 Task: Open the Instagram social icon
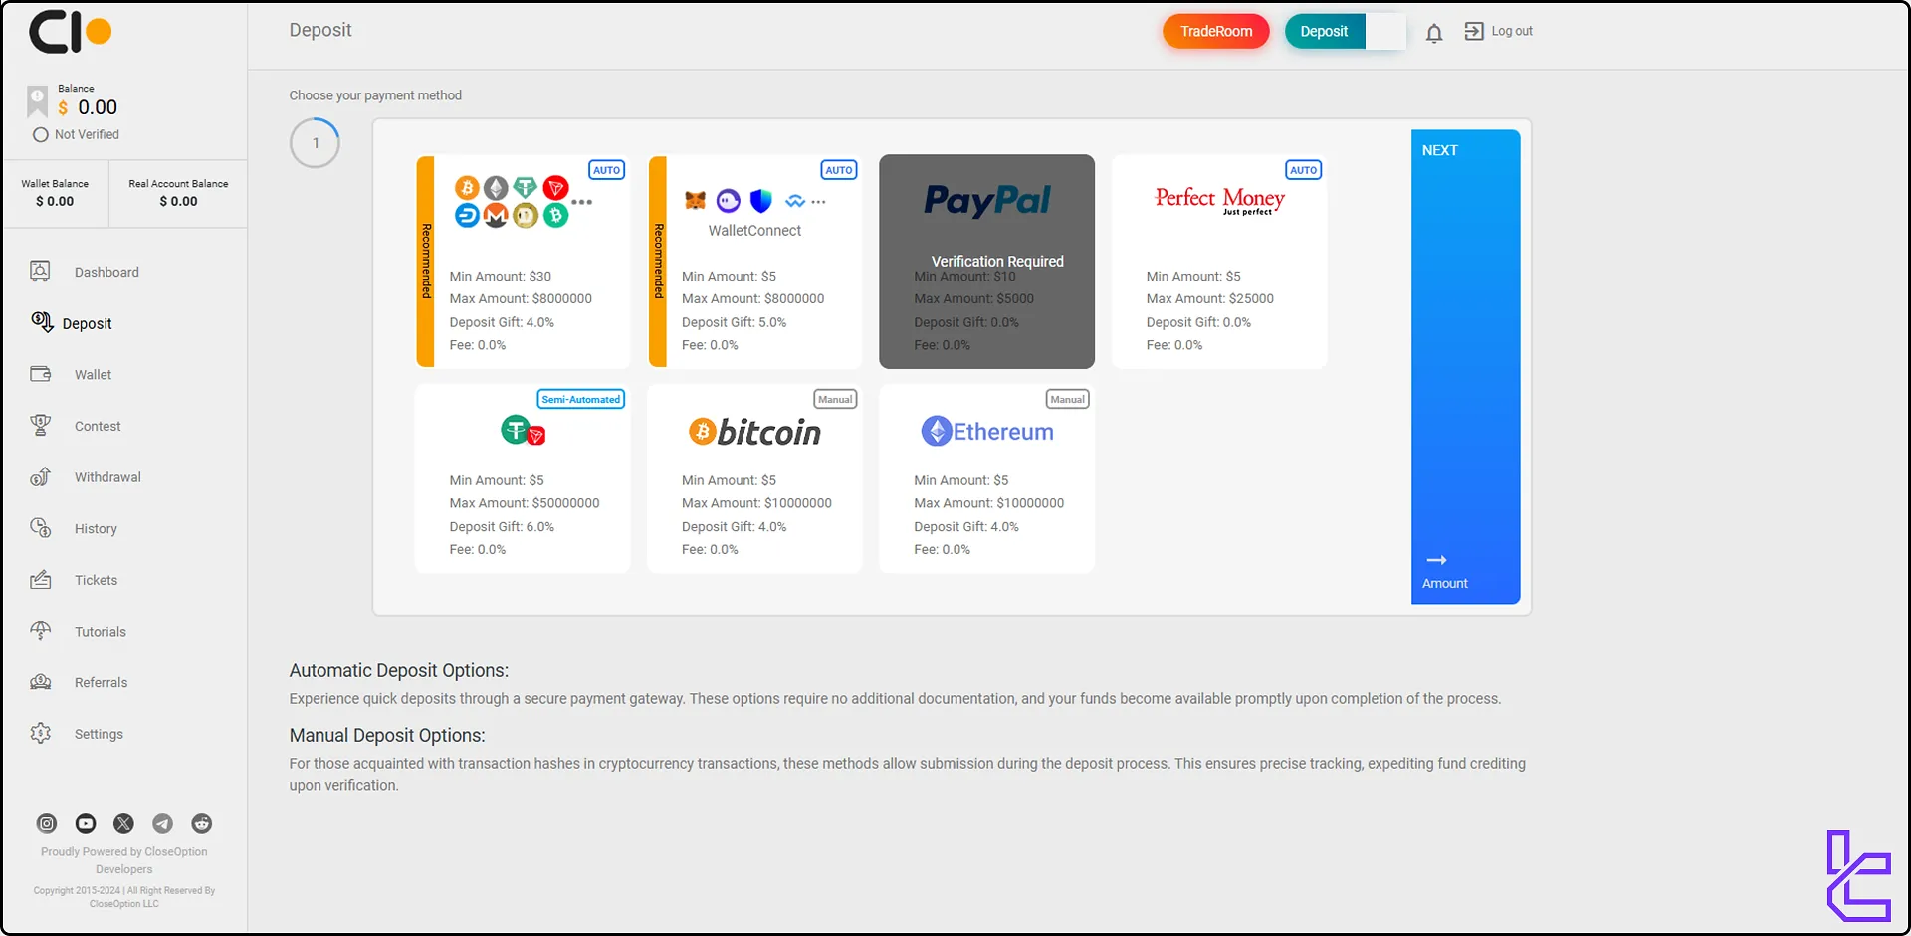coord(47,823)
